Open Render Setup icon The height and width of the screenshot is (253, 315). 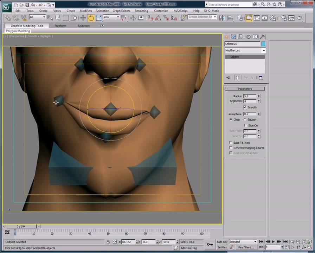pos(283,18)
